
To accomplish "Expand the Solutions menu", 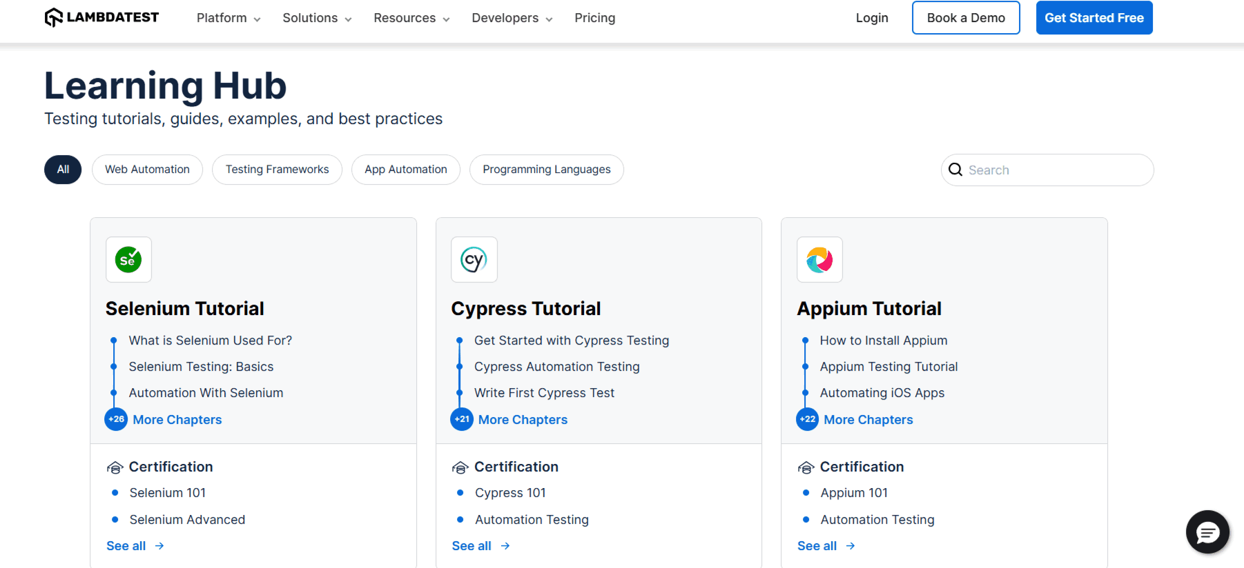I will click(x=317, y=18).
